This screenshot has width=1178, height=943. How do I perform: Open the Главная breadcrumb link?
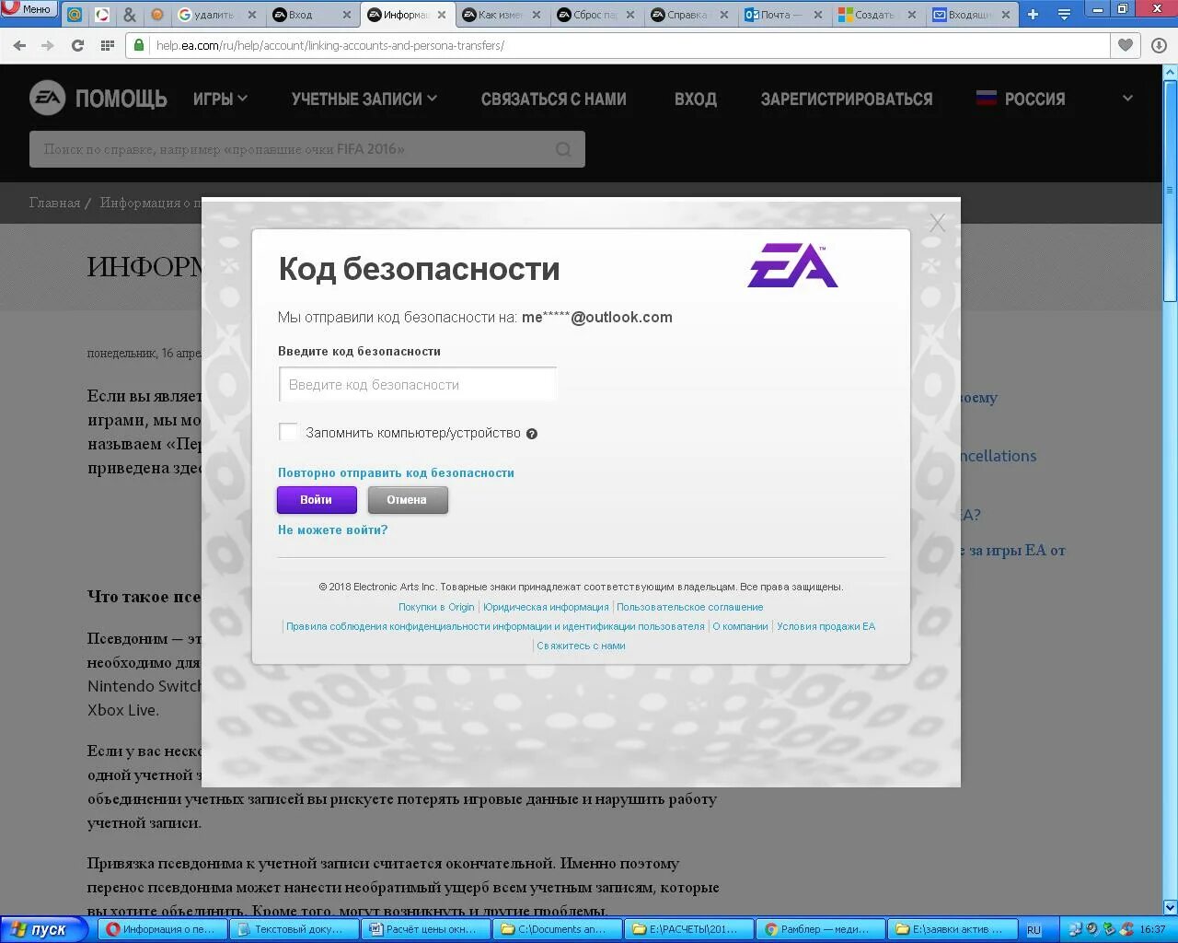pyautogui.click(x=54, y=203)
